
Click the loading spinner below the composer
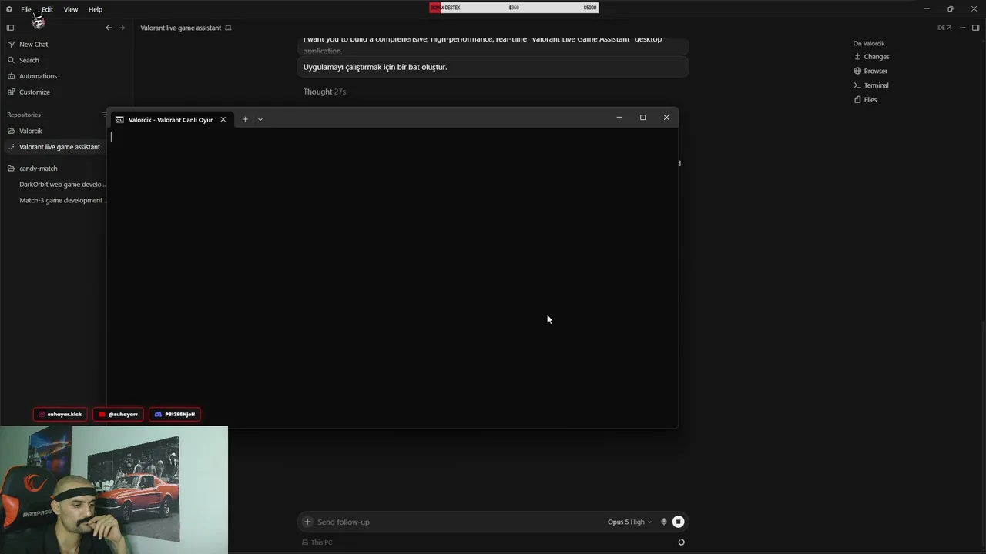pos(681,542)
